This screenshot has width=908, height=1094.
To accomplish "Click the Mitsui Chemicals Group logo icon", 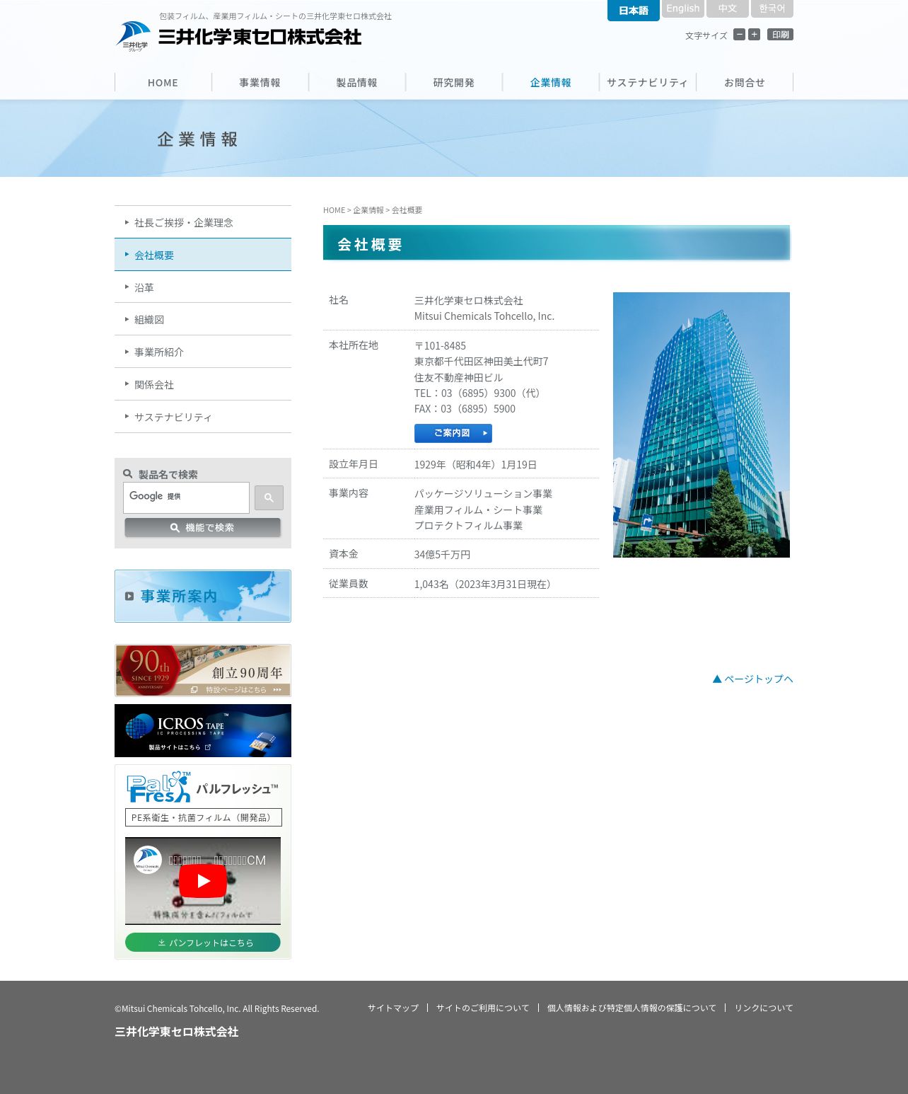I will click(133, 36).
